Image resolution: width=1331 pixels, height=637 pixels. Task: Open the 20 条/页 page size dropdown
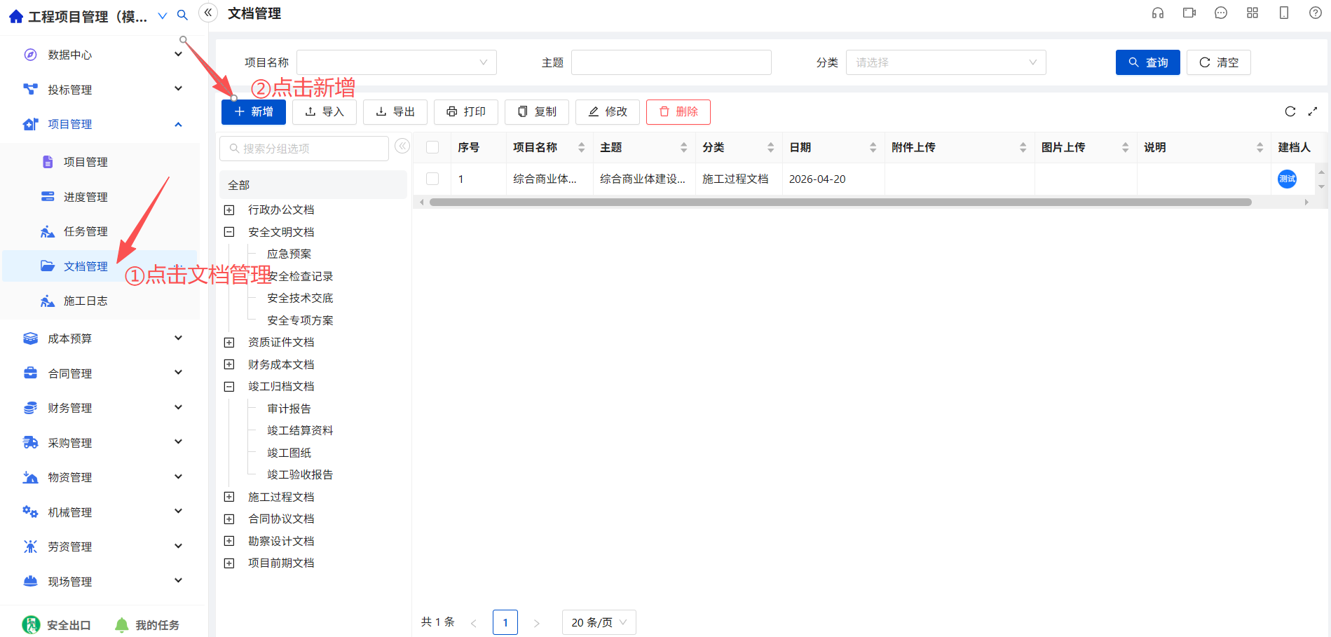pos(599,622)
